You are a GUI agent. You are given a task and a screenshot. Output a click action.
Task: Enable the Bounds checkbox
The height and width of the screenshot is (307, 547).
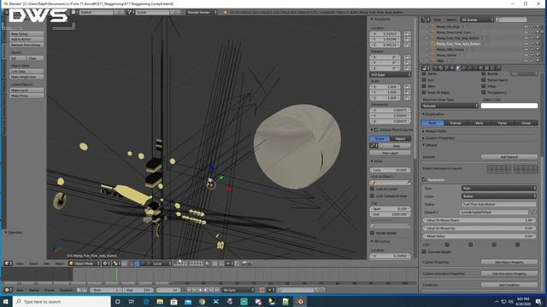(x=484, y=73)
